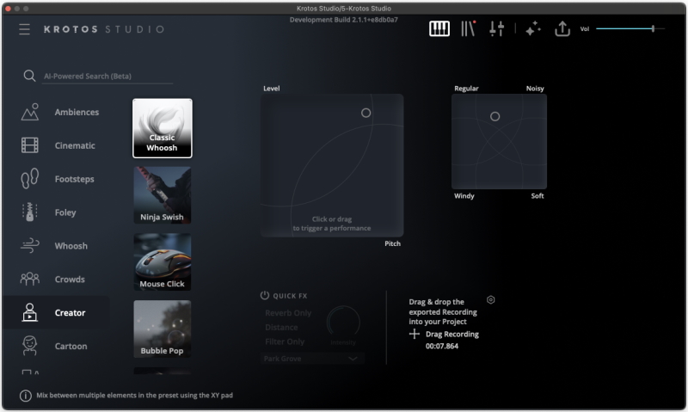
Task: Click the info icon in status bar
Action: (x=26, y=396)
